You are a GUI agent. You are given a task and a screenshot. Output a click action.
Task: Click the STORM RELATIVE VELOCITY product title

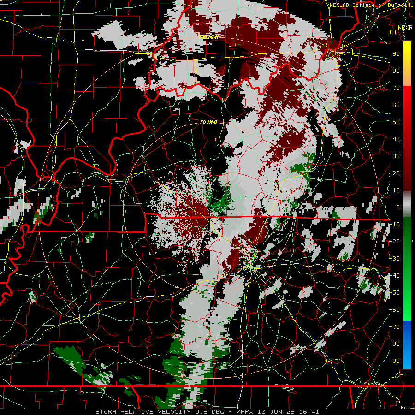[x=143, y=412]
